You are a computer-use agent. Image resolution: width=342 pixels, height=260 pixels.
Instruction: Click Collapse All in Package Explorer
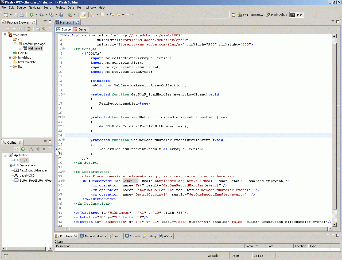38,29
